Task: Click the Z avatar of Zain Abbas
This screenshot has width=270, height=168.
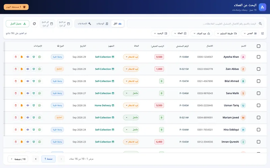Action: tap(243, 69)
